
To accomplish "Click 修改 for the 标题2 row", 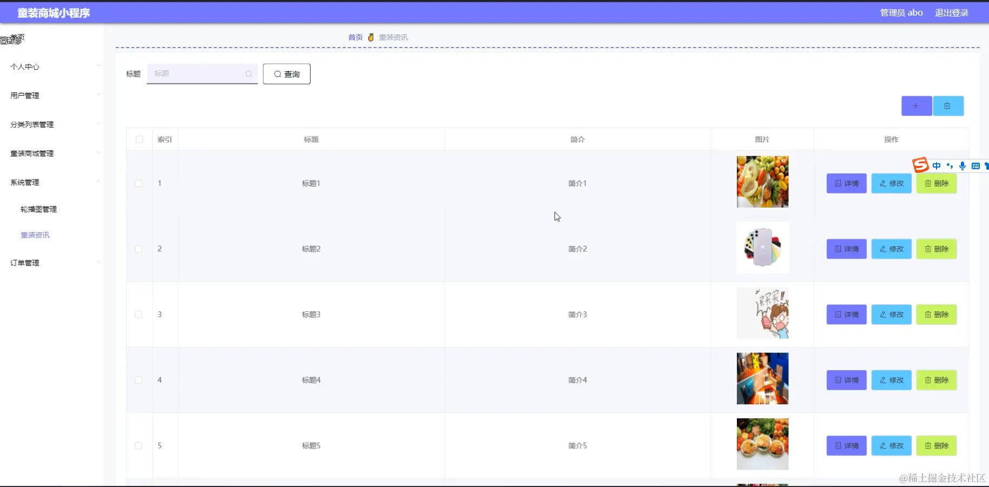I will (892, 249).
